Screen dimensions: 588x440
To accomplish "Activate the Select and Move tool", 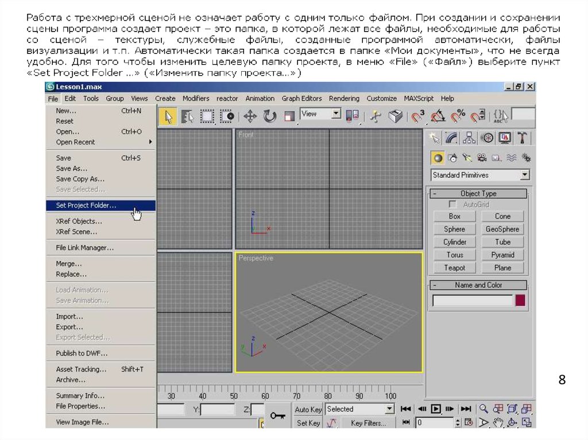I will 250,116.
